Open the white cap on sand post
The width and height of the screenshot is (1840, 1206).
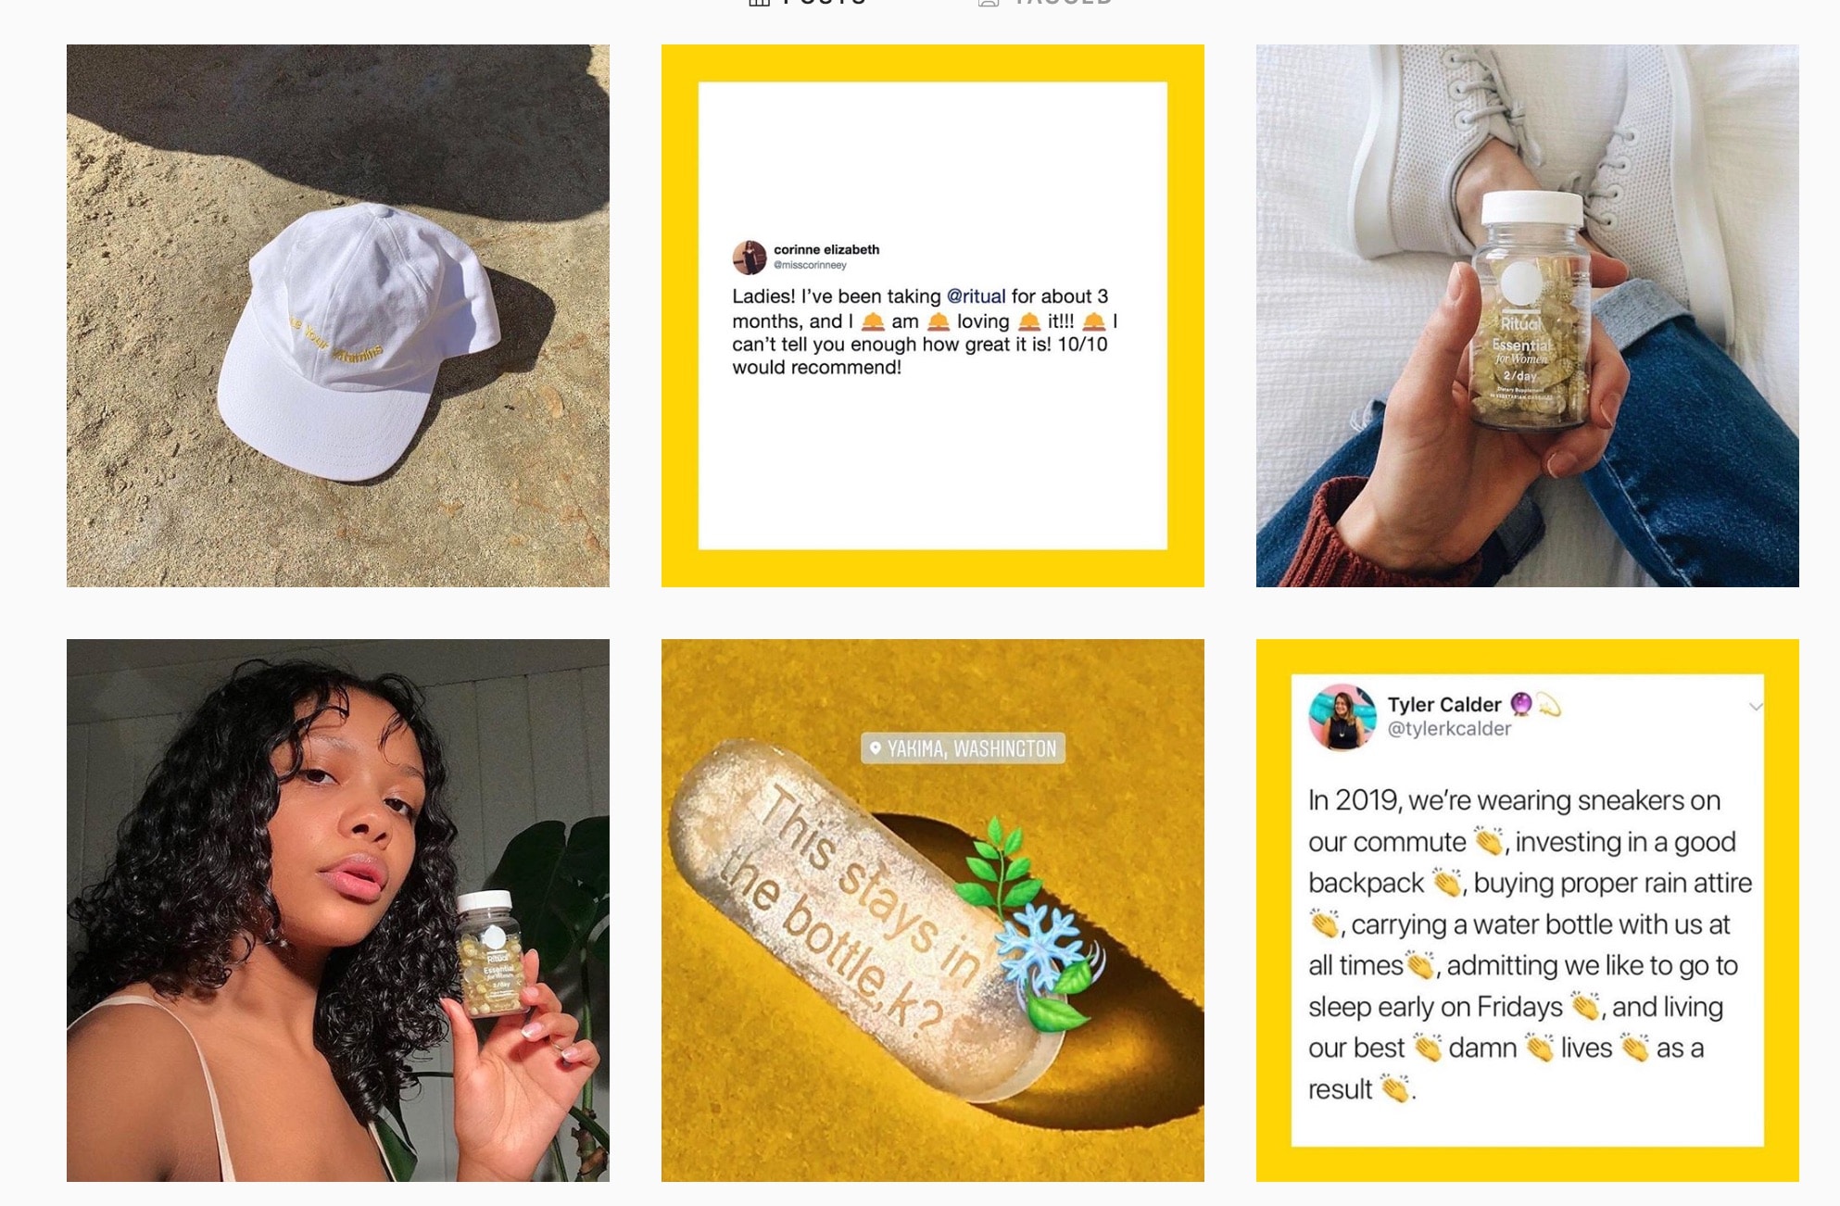pos(338,316)
